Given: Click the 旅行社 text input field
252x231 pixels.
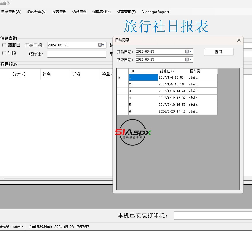Looking at the screenshot, I should point(76,54).
